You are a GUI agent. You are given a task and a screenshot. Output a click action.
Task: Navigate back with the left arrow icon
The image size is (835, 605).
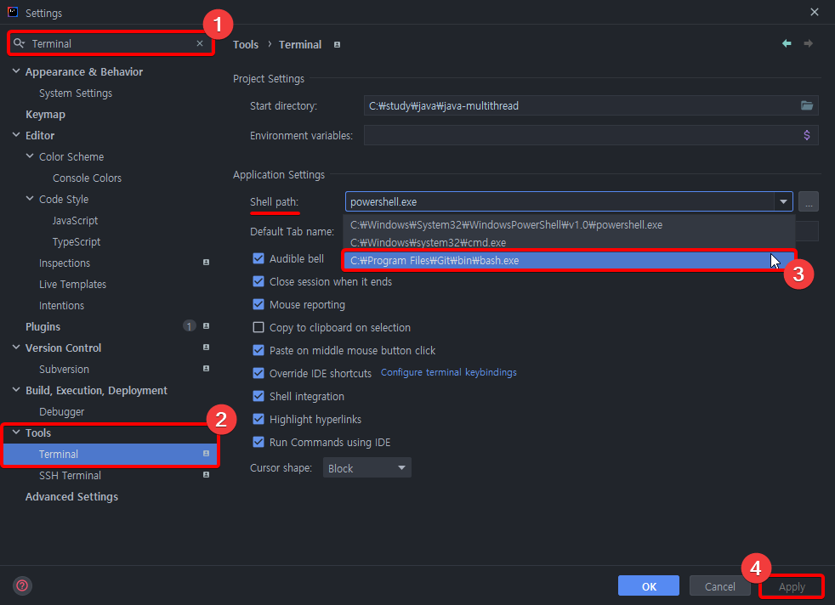coord(786,42)
